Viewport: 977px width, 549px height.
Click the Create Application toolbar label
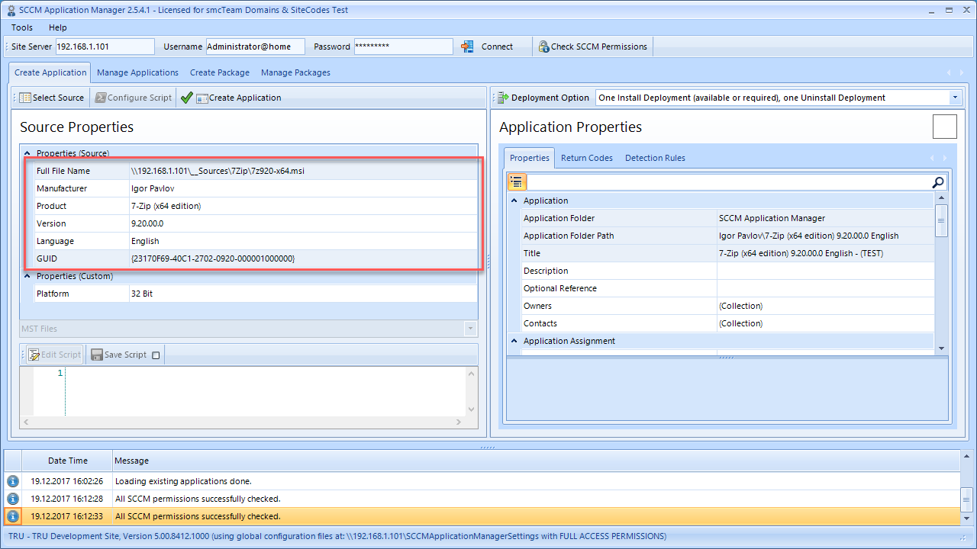click(x=245, y=98)
